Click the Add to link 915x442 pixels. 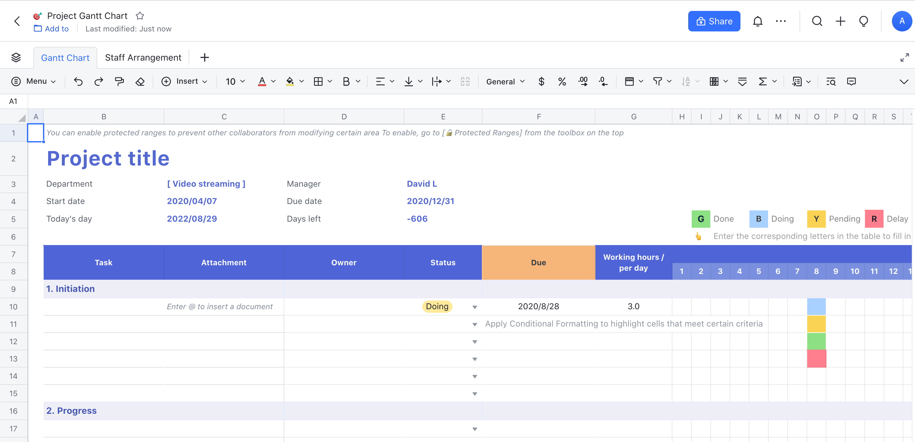(x=57, y=29)
